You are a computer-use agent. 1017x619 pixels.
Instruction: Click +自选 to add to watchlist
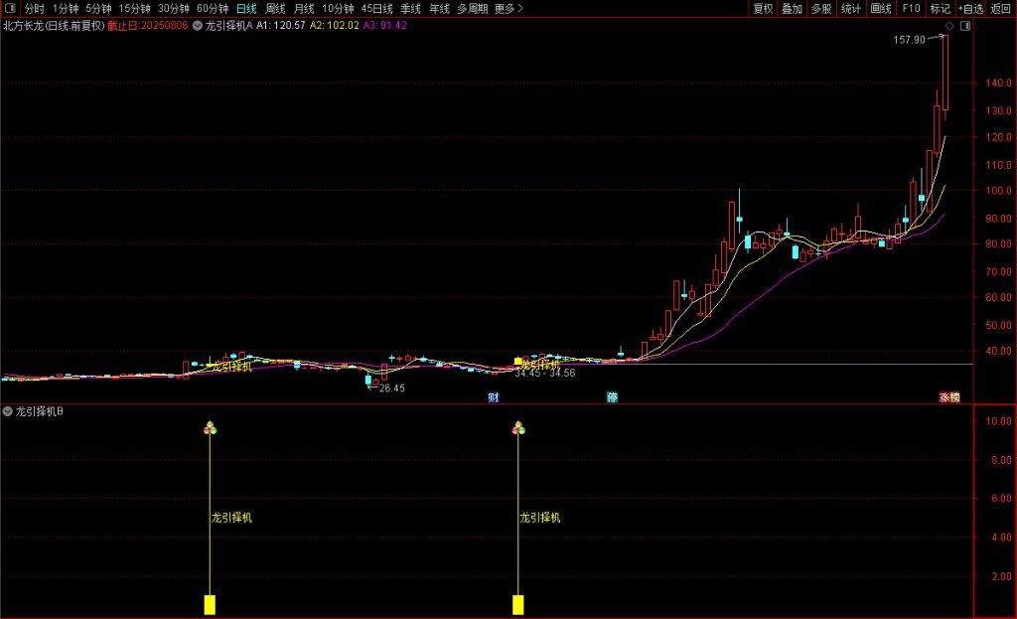(x=970, y=8)
